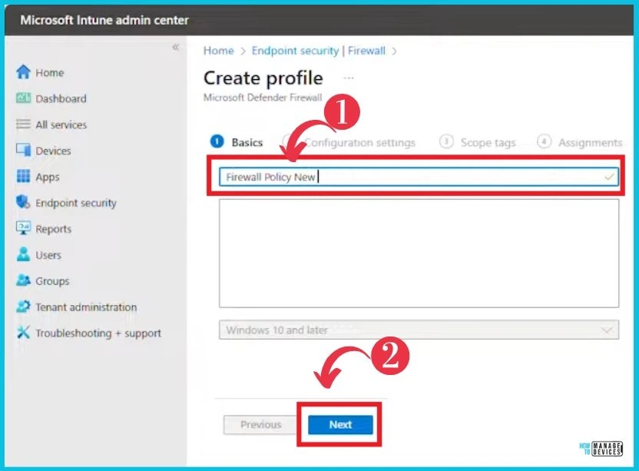639x471 pixels.
Task: Navigate to Firewall via breadcrumb link
Action: 366,51
